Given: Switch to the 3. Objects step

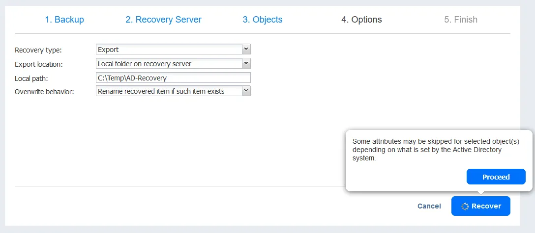Looking at the screenshot, I should (x=263, y=20).
